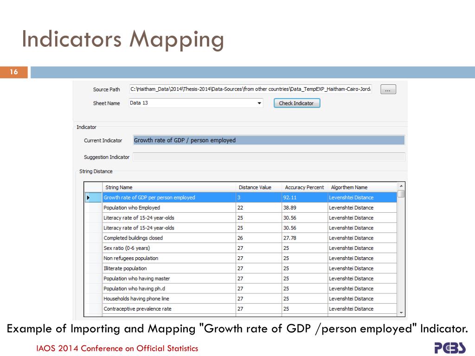
Task: Click the accuracy percent 27.78 cell
Action: (305, 238)
